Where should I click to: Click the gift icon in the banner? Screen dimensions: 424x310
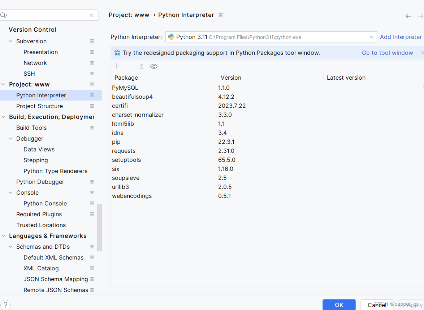coord(117,52)
